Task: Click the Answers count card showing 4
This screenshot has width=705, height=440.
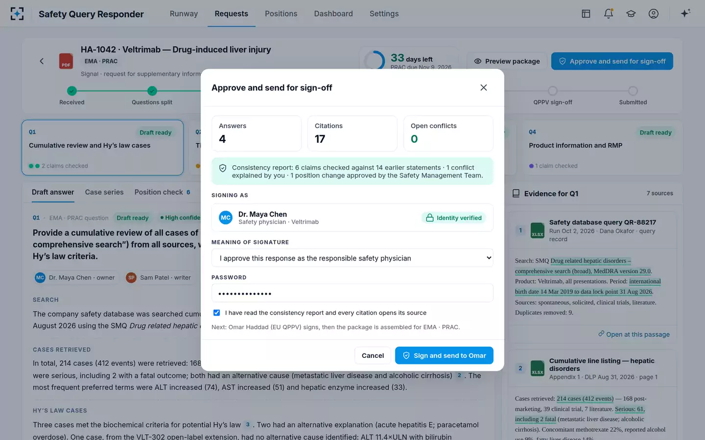Action: [x=257, y=133]
